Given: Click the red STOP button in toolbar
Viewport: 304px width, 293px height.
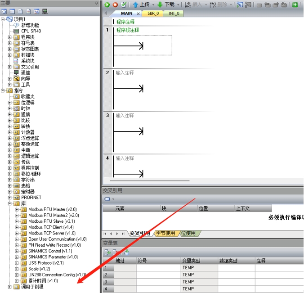Looking at the screenshot, I should tap(115, 5).
